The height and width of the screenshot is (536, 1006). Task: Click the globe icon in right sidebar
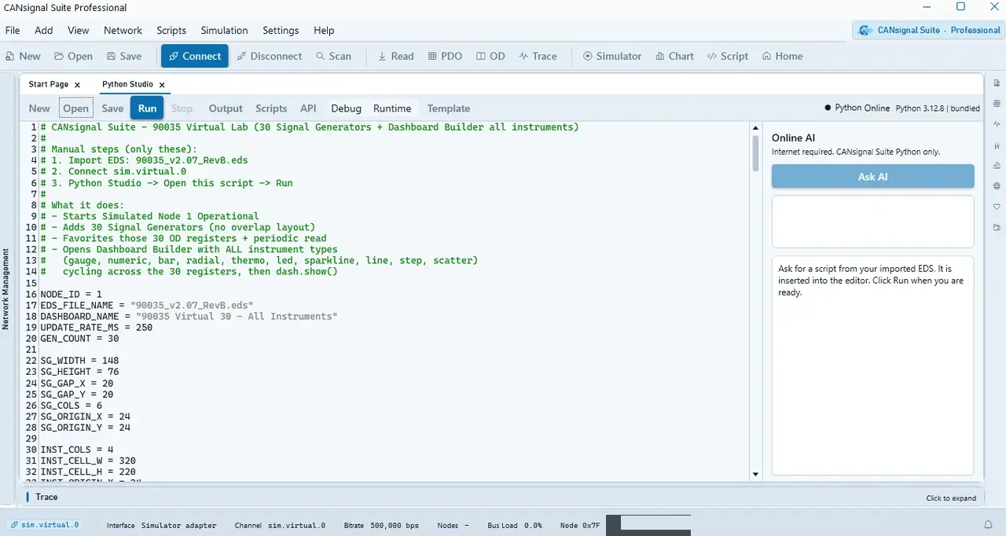click(997, 186)
